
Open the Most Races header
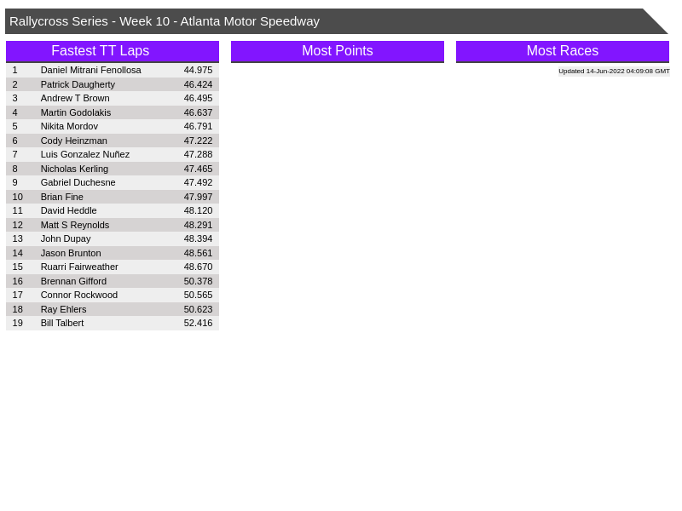[x=563, y=51]
